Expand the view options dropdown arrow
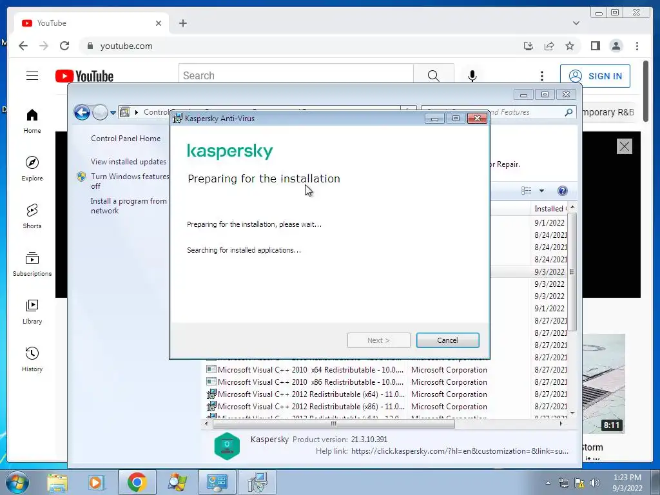Image resolution: width=660 pixels, height=495 pixels. point(541,191)
